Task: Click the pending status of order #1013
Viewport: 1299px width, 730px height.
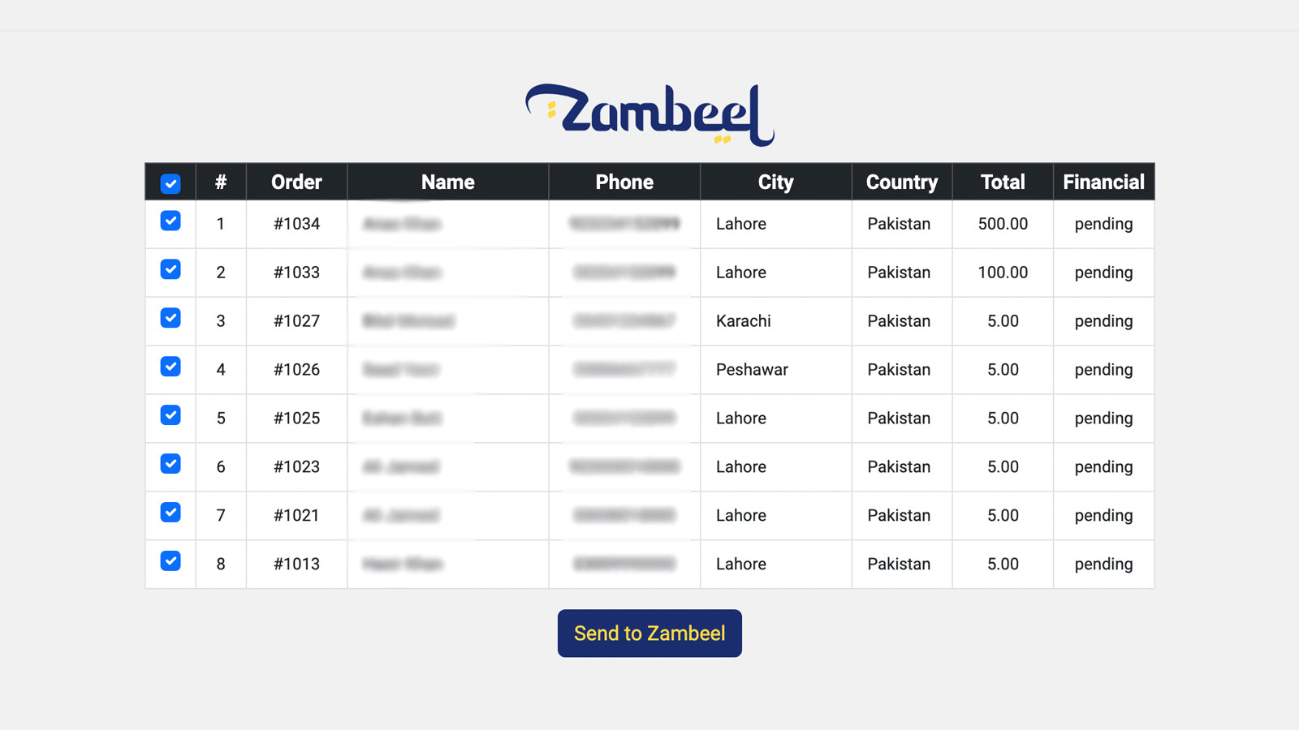Action: coord(1103,564)
